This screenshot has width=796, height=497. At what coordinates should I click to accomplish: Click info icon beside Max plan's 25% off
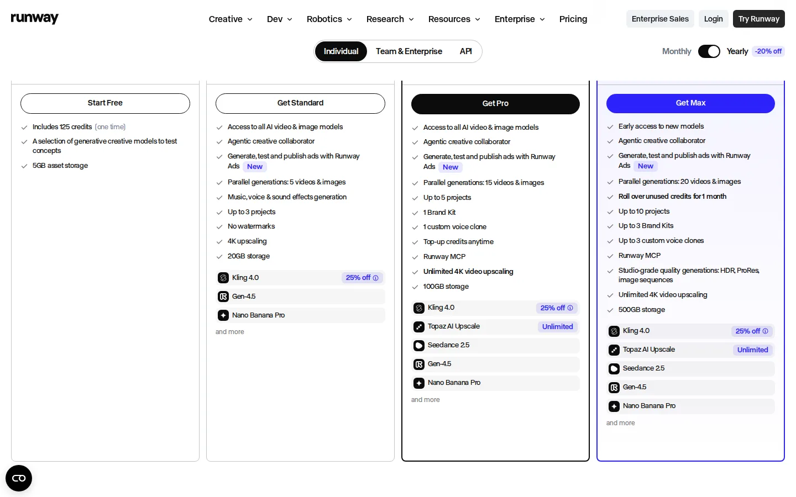click(x=766, y=331)
